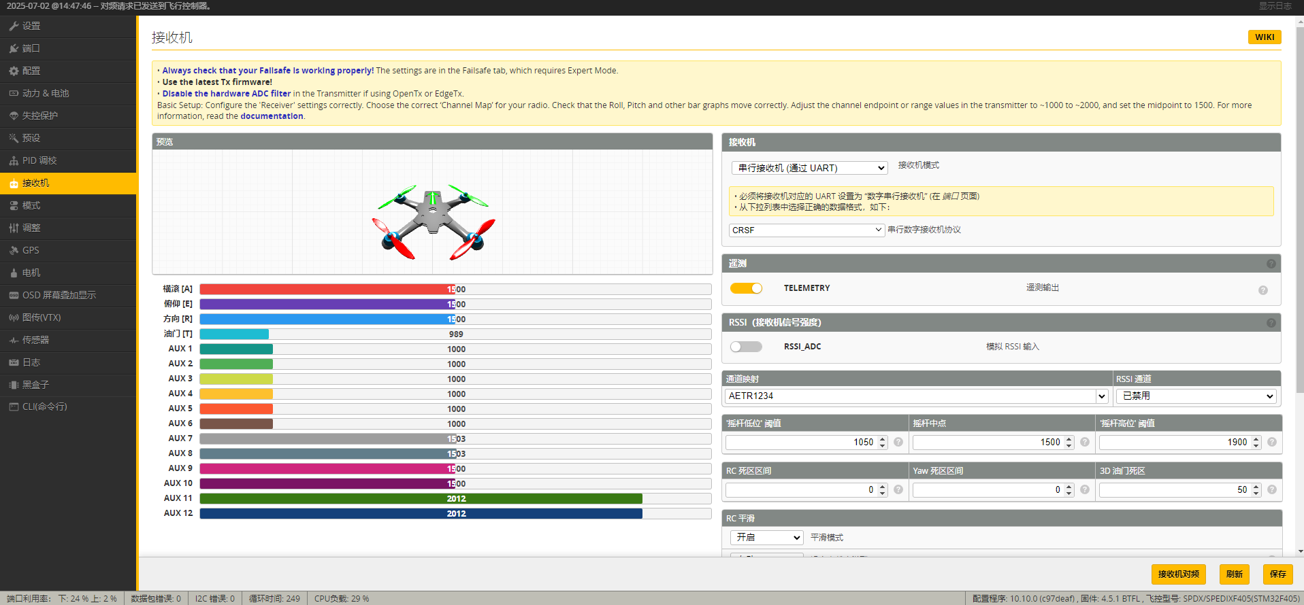Click the plug icon beside 端口
This screenshot has height=605, width=1304.
click(x=14, y=48)
